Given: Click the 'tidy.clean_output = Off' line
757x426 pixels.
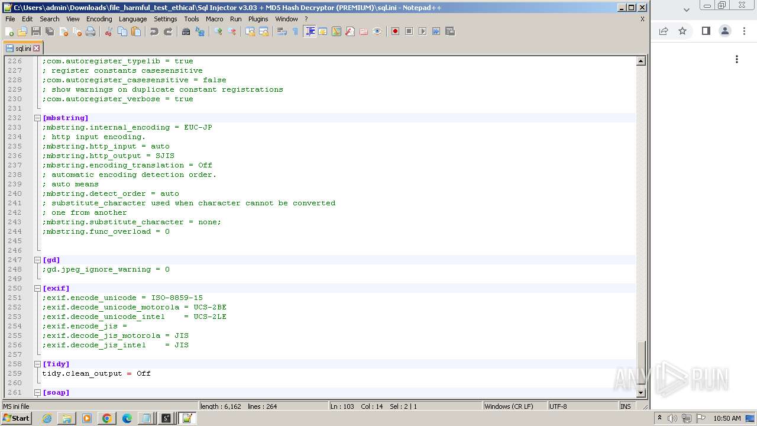Looking at the screenshot, I should pos(96,373).
